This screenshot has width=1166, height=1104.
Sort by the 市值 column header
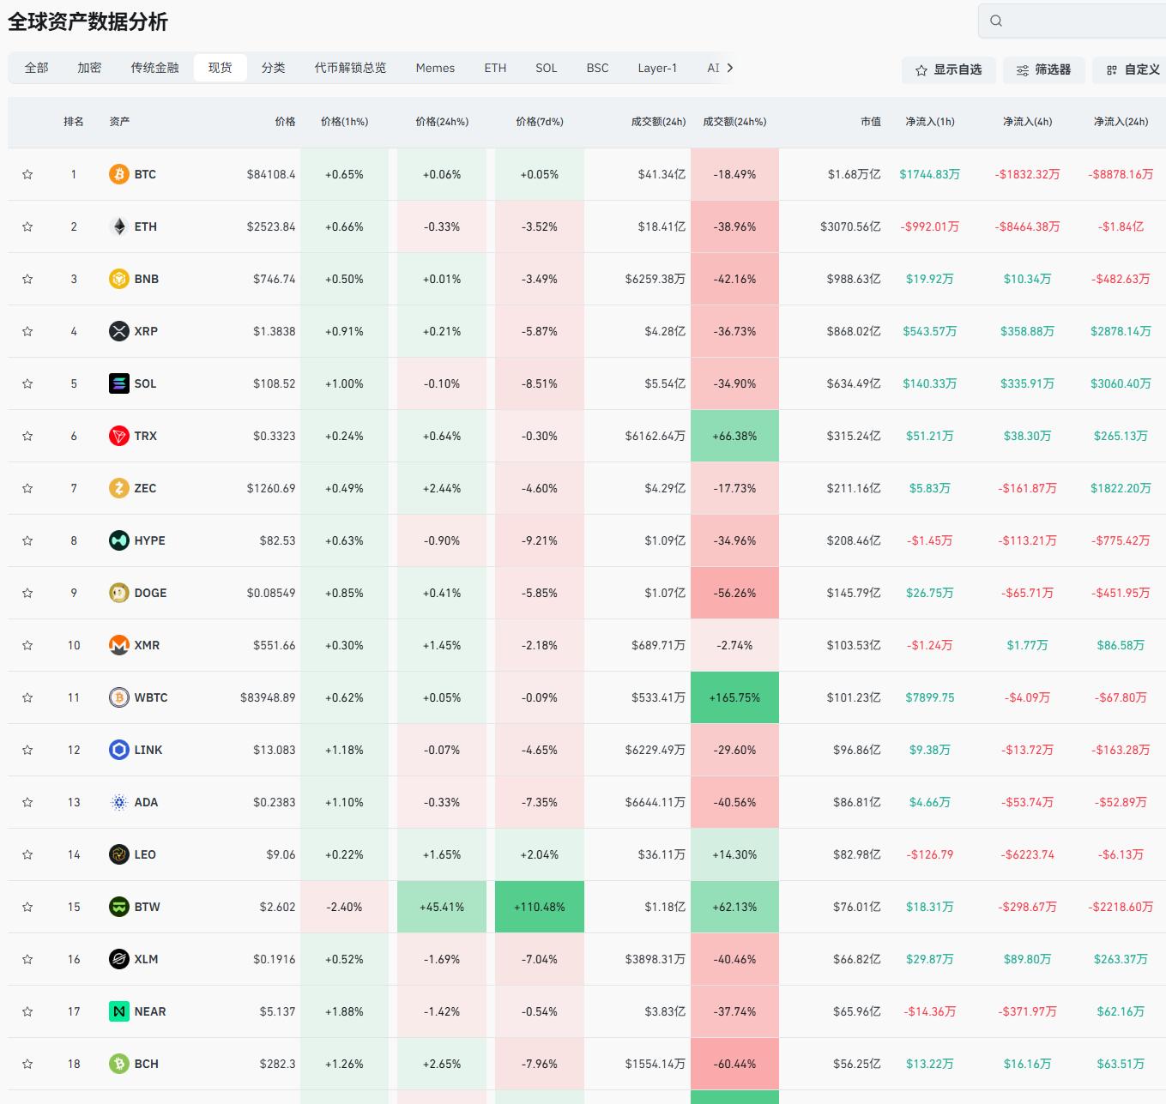pos(871,122)
